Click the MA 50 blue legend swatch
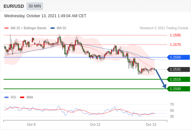The width and height of the screenshot is (191, 130). [52, 28]
